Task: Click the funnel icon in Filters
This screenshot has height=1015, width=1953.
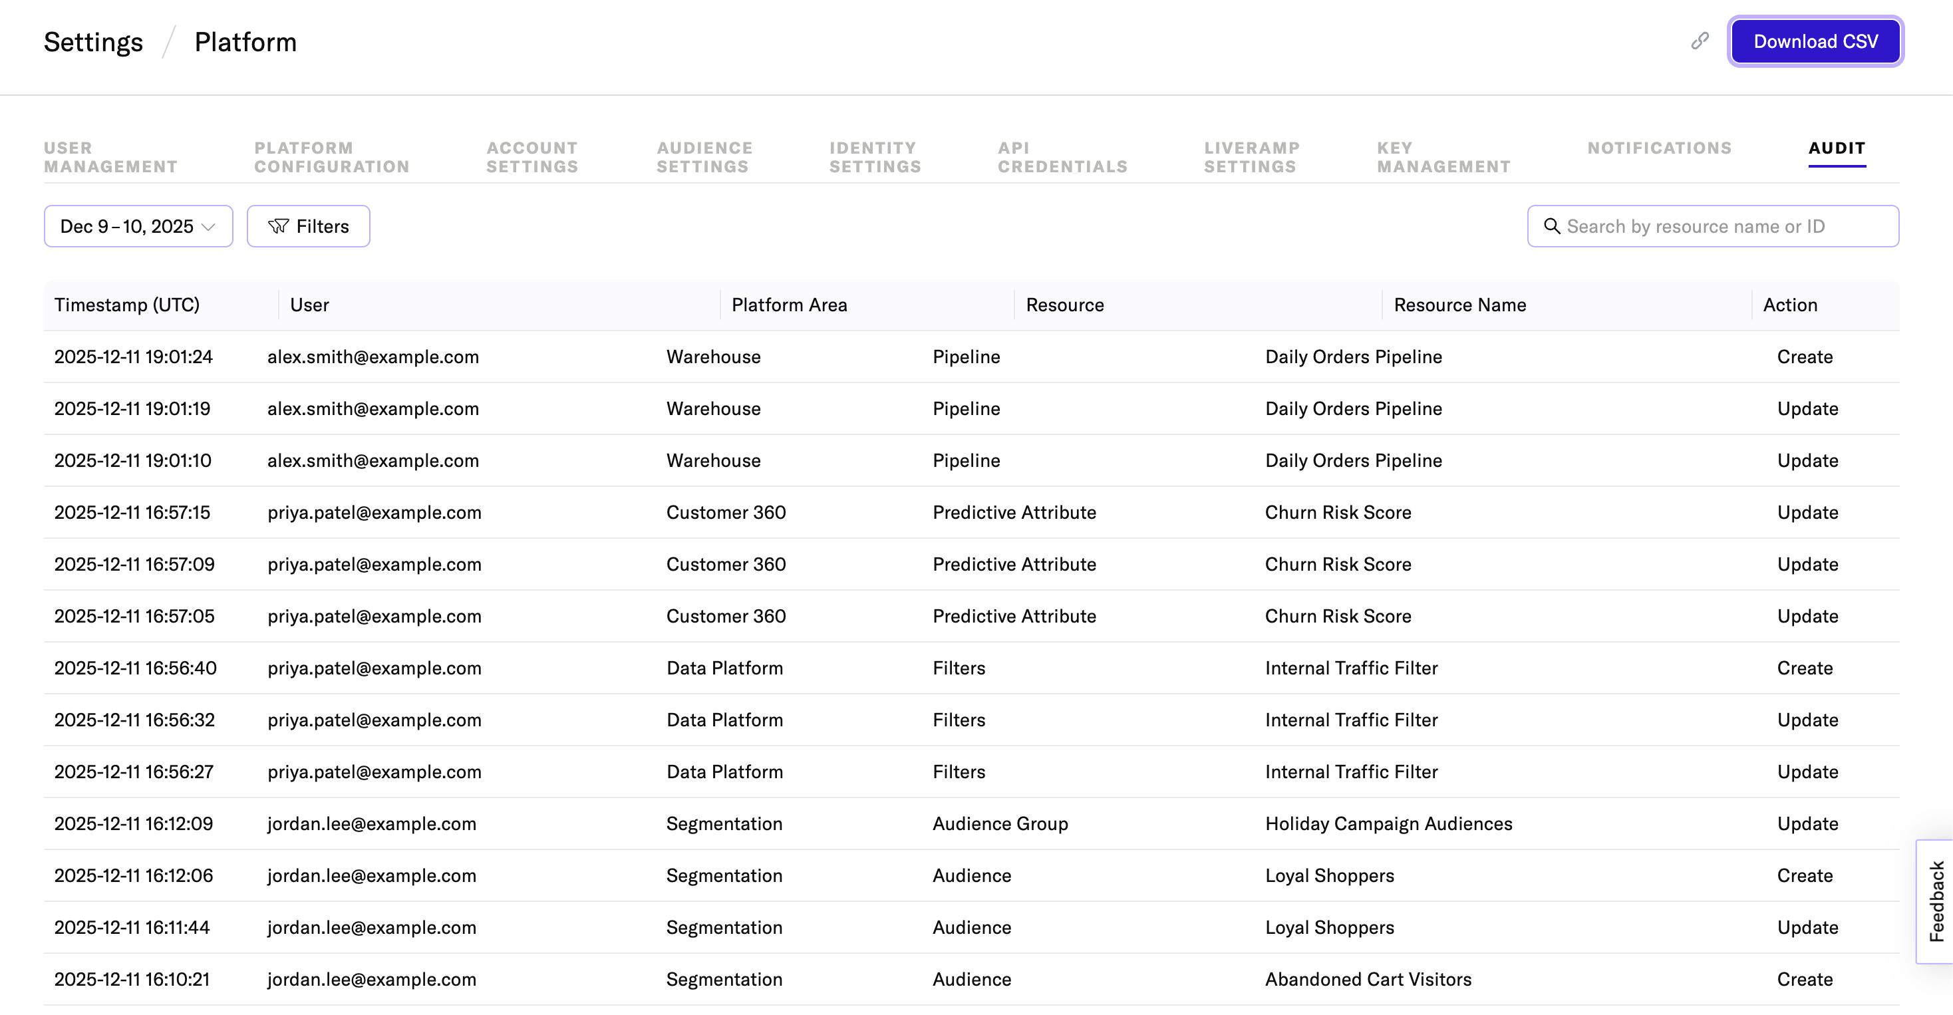Action: (278, 226)
